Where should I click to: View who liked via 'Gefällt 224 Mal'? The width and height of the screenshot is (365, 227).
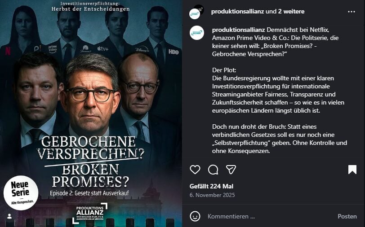(211, 186)
